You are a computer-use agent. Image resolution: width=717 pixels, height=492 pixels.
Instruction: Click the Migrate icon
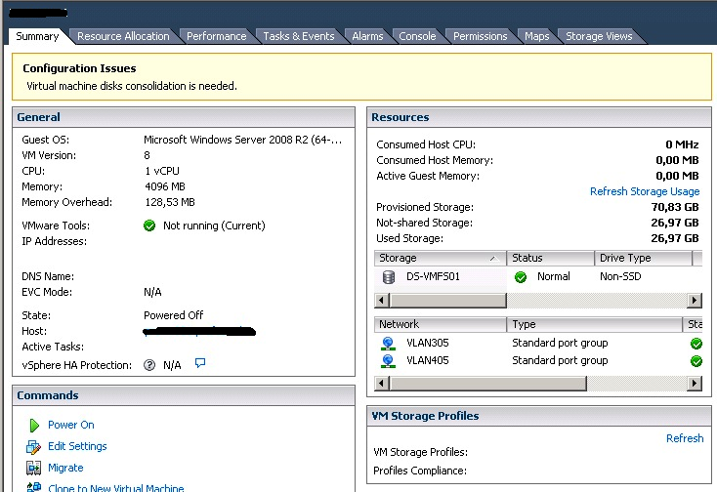[33, 468]
